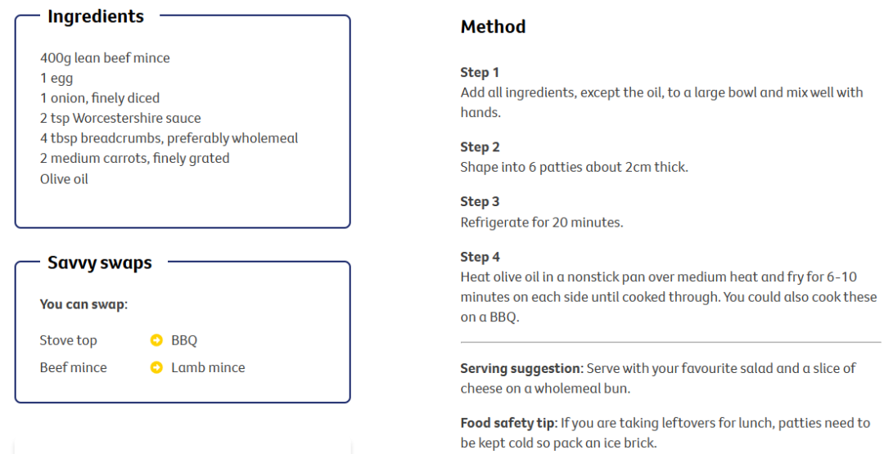Click the Beef mince swap label
Image resolution: width=884 pixels, height=454 pixels.
pos(73,367)
